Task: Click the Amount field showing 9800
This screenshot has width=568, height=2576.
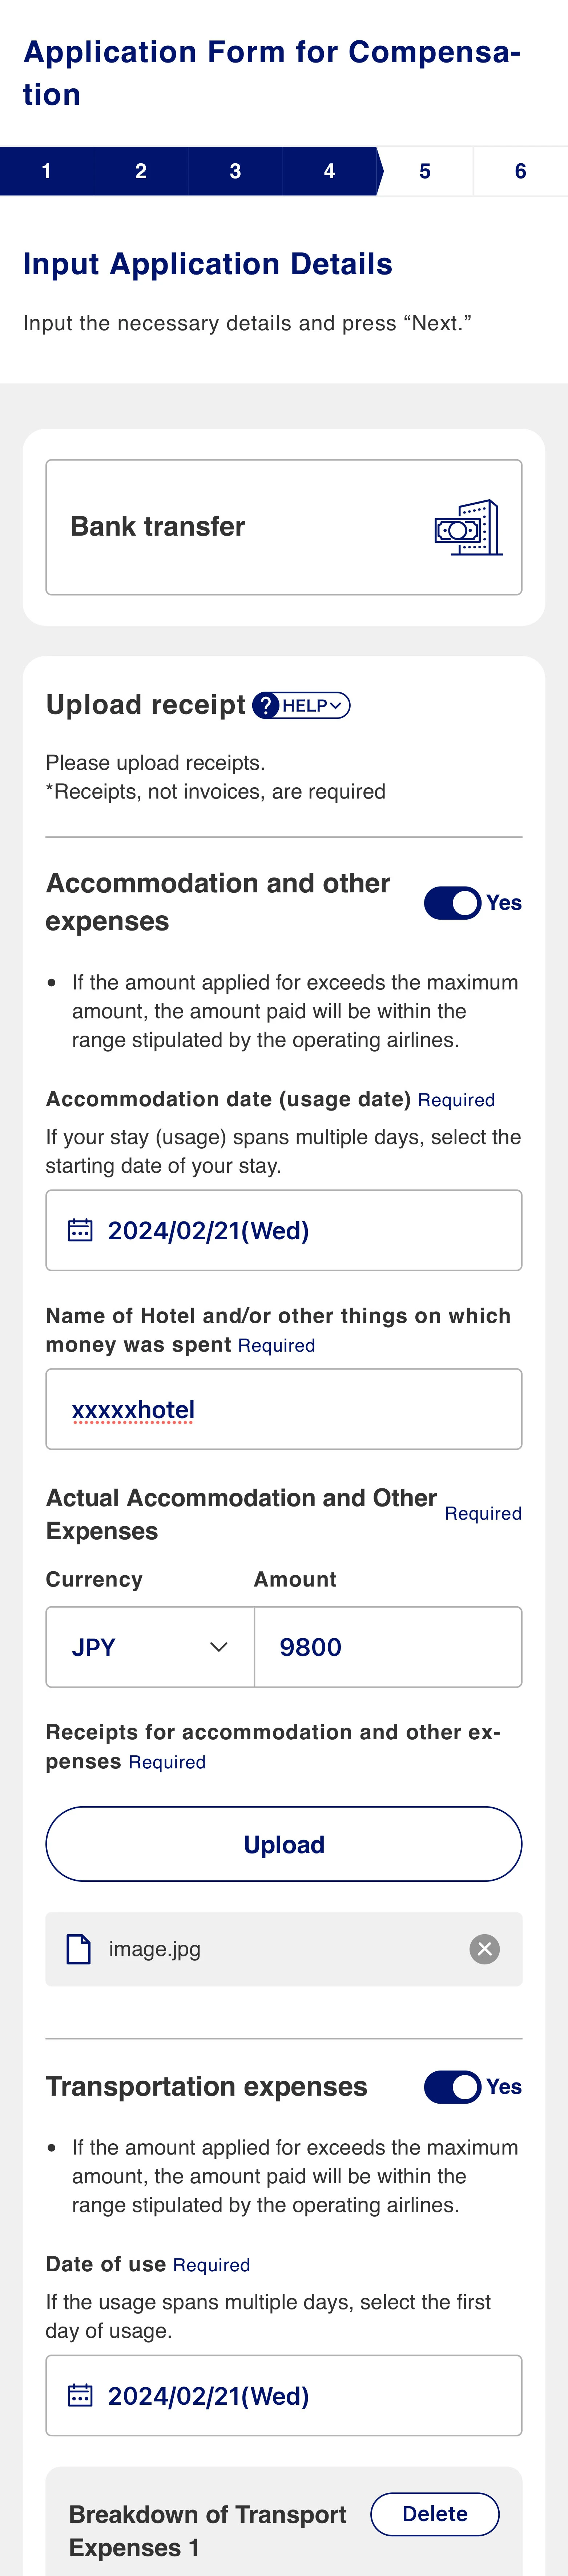Action: point(388,1647)
